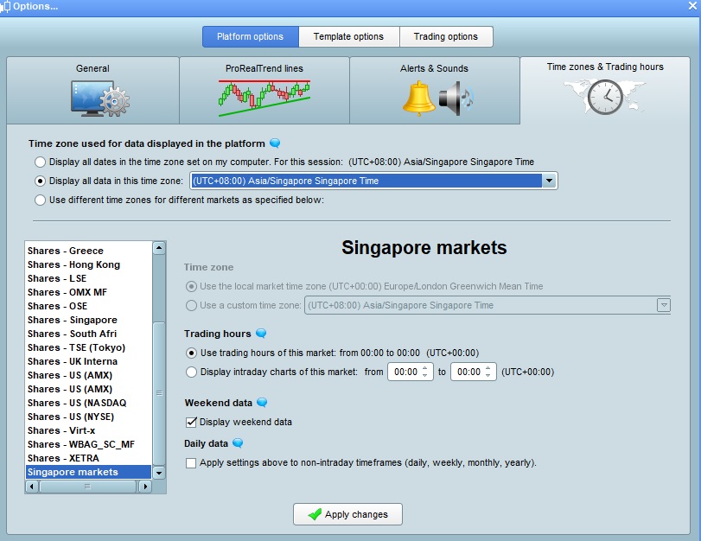This screenshot has width=701, height=541.
Task: Click market list scroll down arrow
Action: [159, 473]
